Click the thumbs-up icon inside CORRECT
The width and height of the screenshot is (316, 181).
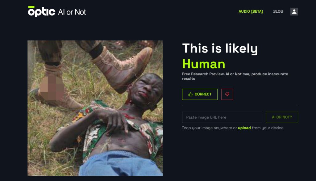pyautogui.click(x=190, y=95)
